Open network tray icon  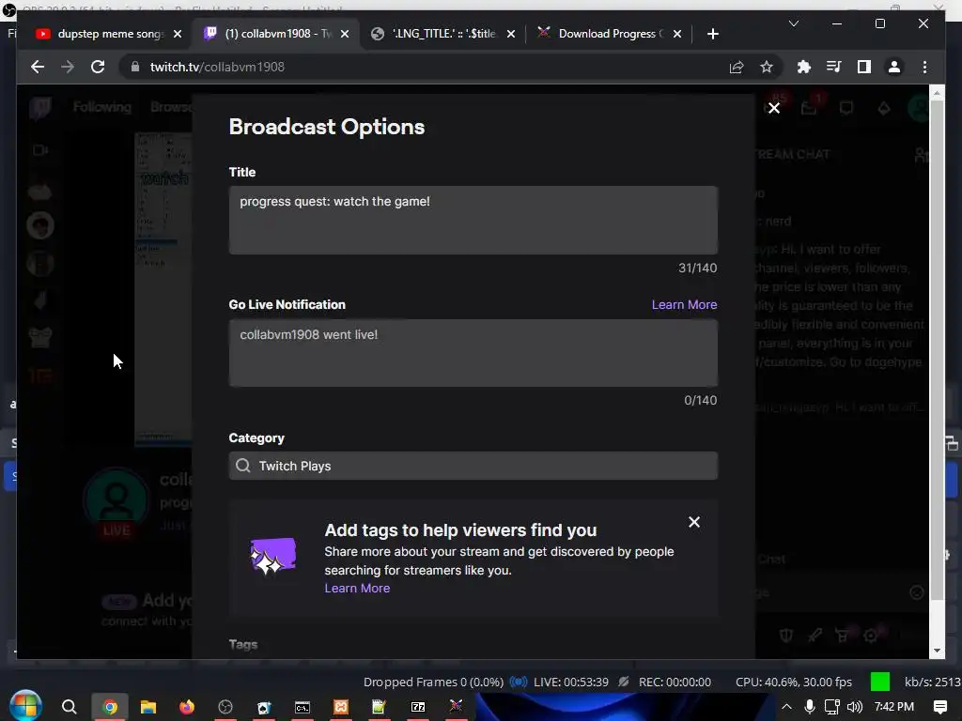pos(832,707)
